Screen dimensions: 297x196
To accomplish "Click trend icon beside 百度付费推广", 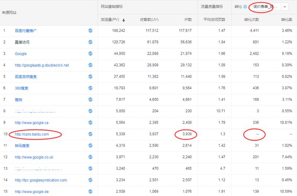I will click(91, 31).
